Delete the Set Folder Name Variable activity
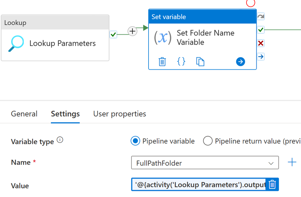301x197 pixels. (162, 62)
